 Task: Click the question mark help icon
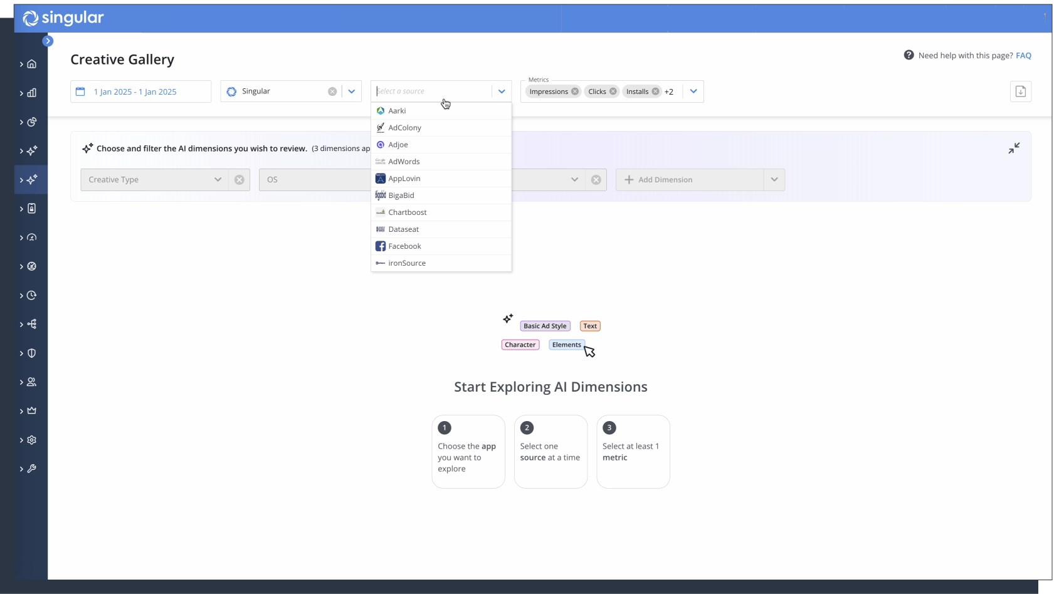(x=909, y=55)
